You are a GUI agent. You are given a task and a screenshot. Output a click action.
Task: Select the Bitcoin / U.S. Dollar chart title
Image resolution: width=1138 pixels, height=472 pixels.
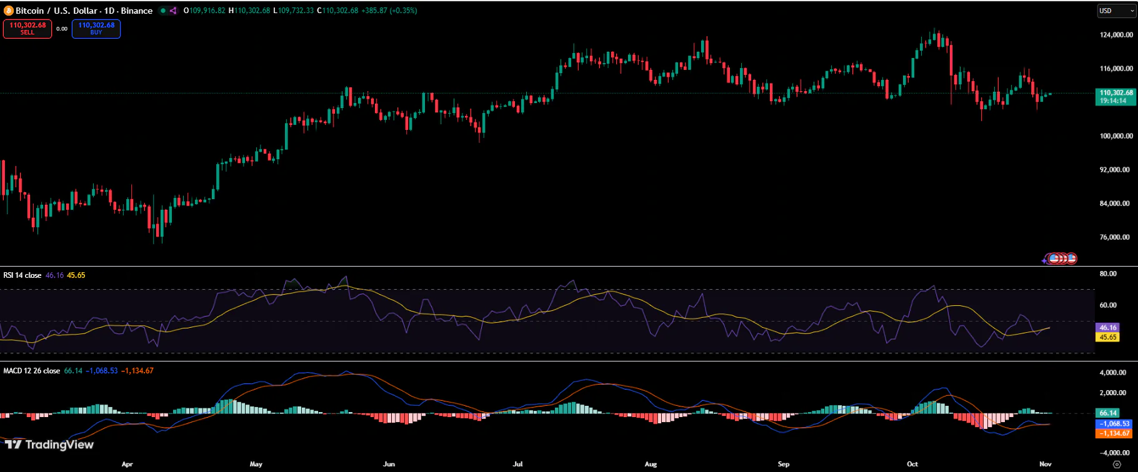tap(84, 11)
